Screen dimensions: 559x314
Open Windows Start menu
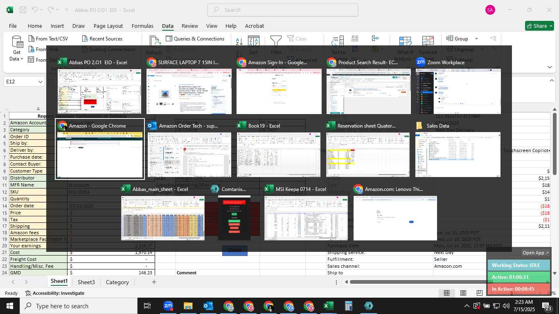tap(10, 306)
